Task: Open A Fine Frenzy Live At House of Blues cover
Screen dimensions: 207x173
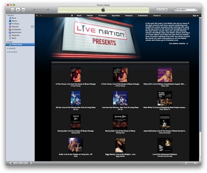Action: (120, 75)
